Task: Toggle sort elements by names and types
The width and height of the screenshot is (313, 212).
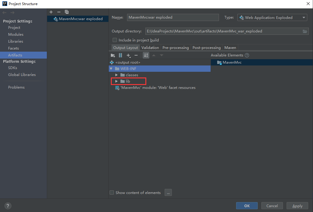Action: 146,55
